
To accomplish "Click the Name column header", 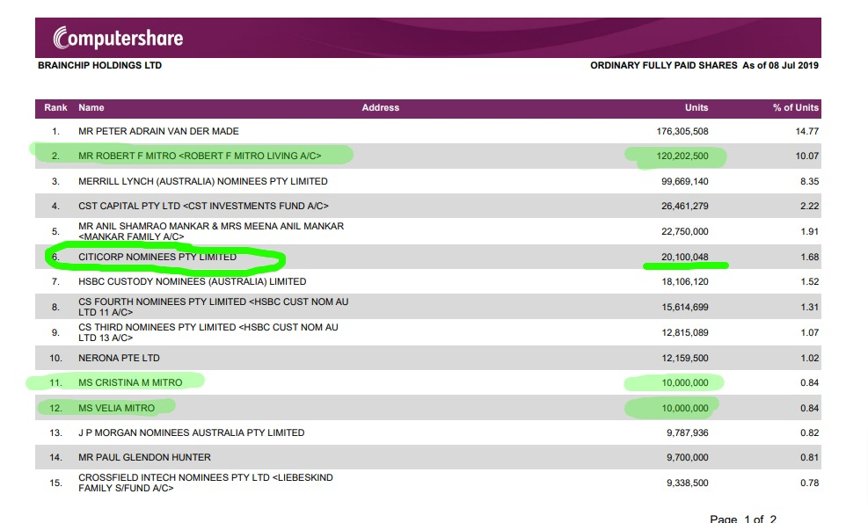I will pyautogui.click(x=91, y=107).
